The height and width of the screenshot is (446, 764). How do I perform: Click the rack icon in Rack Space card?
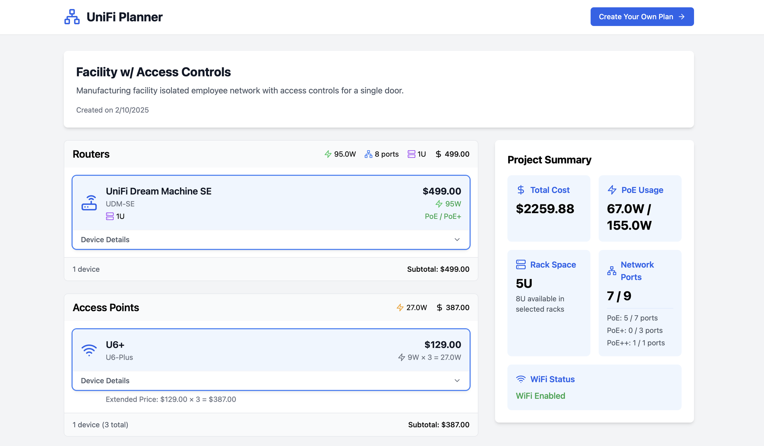click(x=521, y=265)
